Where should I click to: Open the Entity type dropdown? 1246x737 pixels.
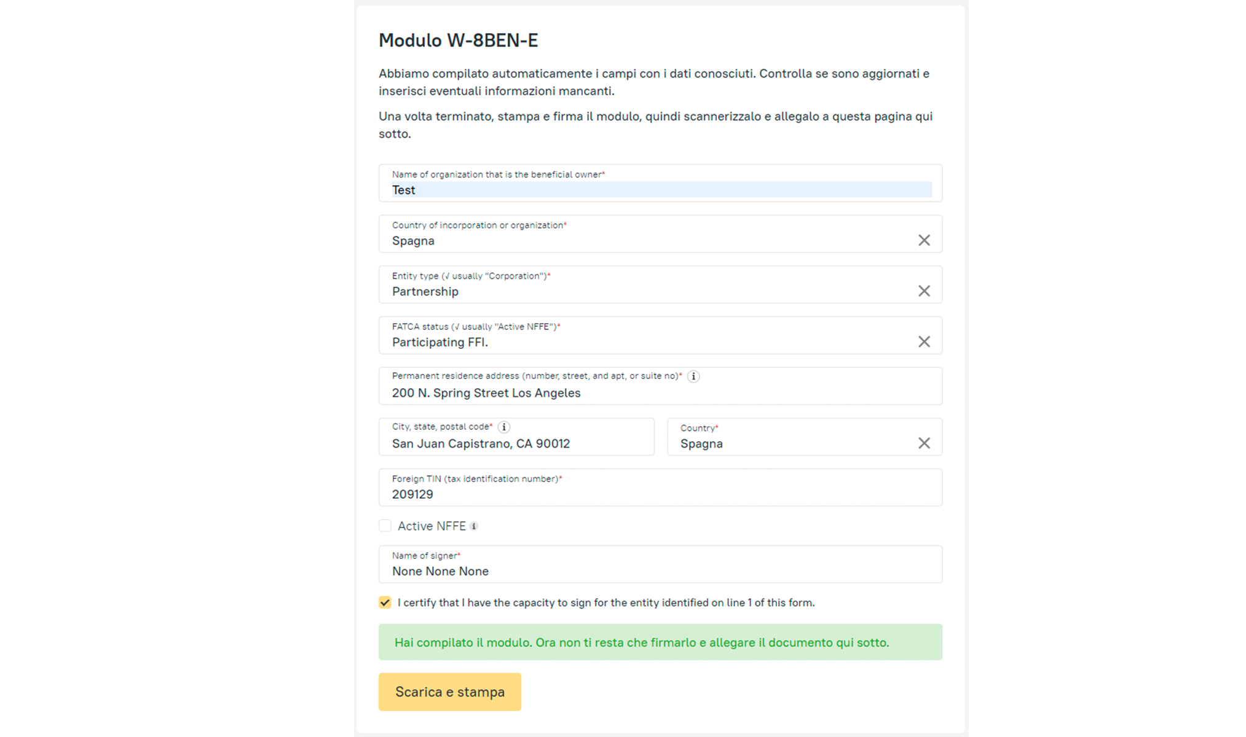tap(645, 292)
